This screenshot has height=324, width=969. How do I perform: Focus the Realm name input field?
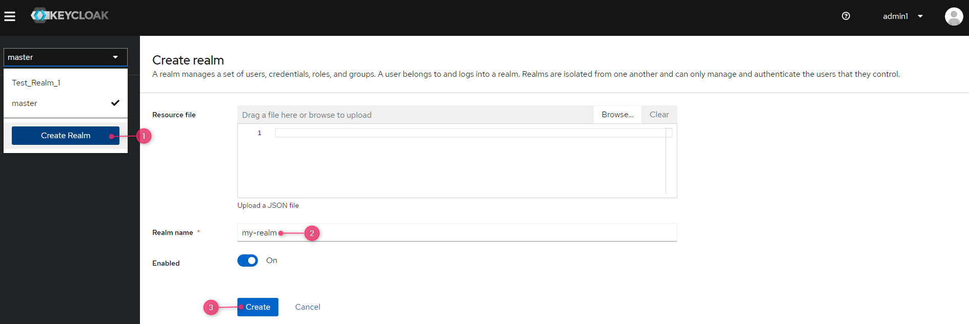tap(457, 232)
